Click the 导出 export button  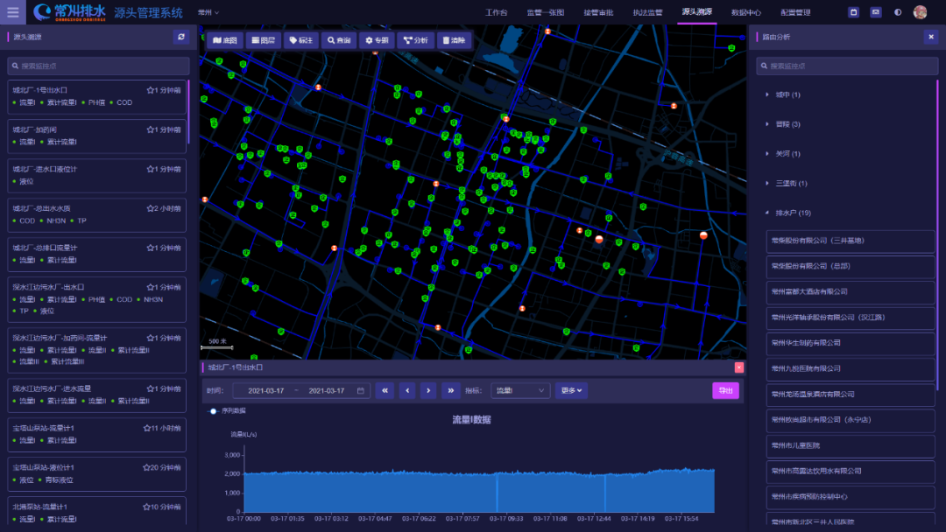pyautogui.click(x=725, y=390)
